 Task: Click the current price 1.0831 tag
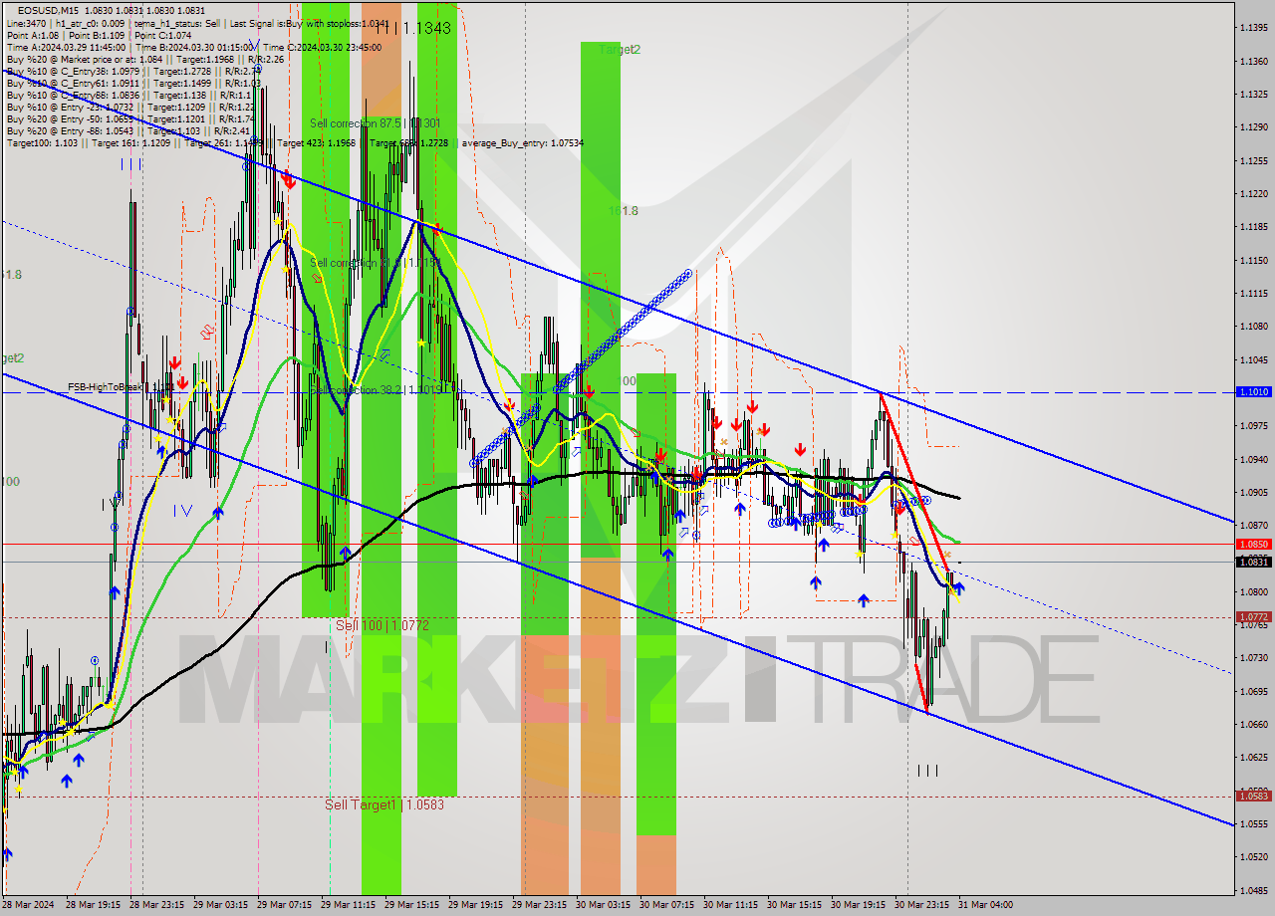[x=1253, y=563]
